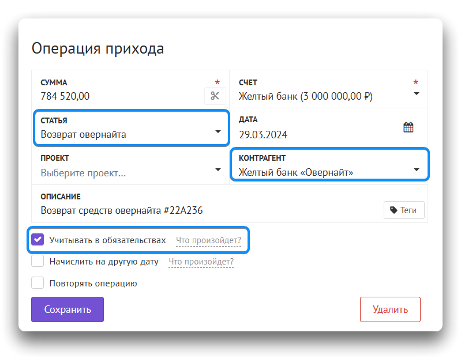461x359 pixels.
Task: Click the Желтый банк «Овернайт» counterparty value
Action: [x=296, y=172]
